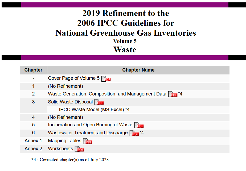Open the Mapping Tables PDF icon
This screenshot has width=246, height=171.
(x=88, y=141)
